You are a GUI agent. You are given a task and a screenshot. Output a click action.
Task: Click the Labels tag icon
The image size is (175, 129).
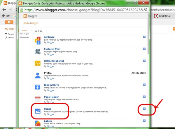click(38, 123)
